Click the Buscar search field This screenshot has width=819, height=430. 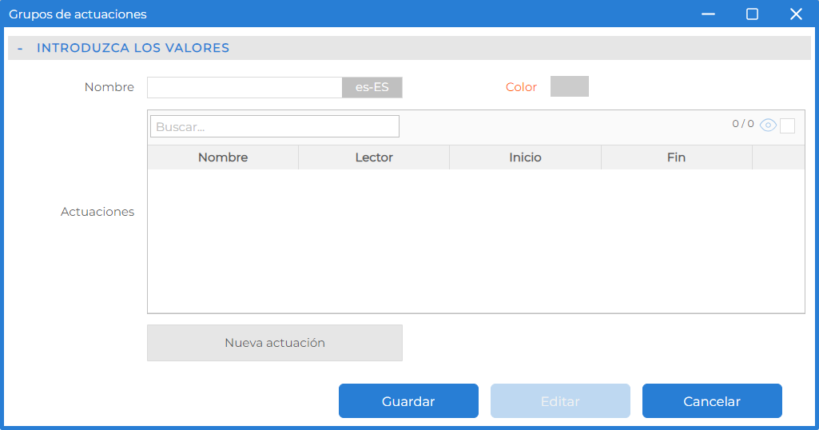pos(275,126)
